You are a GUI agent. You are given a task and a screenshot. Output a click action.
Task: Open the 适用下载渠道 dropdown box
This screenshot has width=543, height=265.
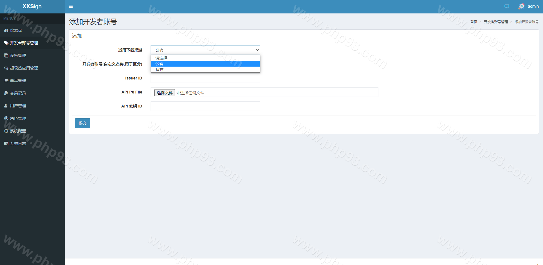coord(205,50)
